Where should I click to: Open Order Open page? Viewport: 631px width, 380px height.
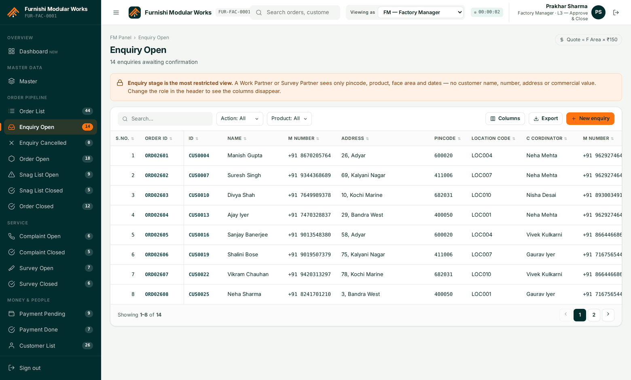(x=51, y=159)
